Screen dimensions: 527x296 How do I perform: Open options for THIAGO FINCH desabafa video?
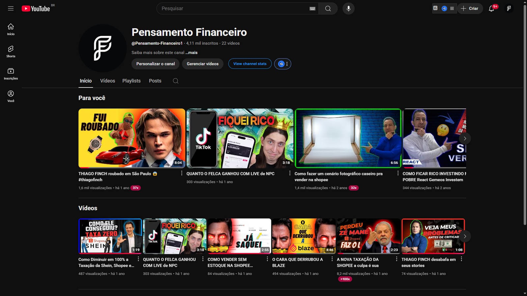point(461,259)
